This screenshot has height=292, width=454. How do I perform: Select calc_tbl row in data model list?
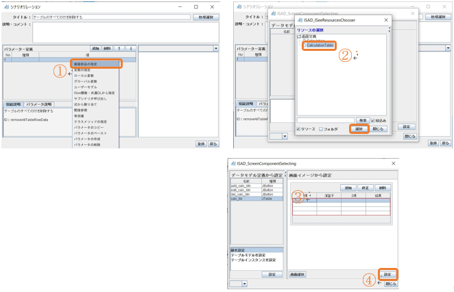pos(256,199)
